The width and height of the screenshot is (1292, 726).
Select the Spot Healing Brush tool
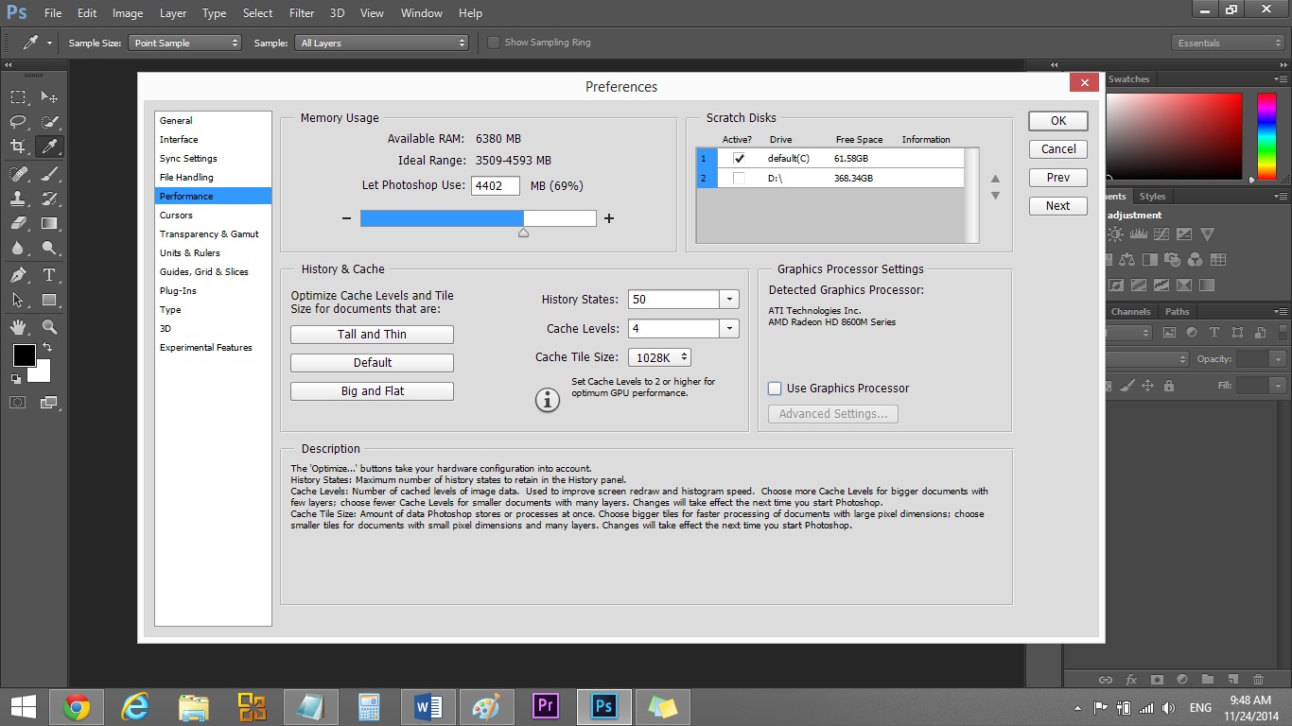click(18, 174)
